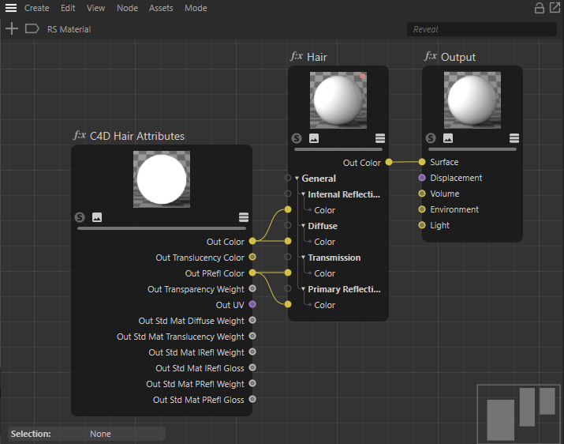Click the plus add node icon
564x444 pixels.
(x=11, y=29)
